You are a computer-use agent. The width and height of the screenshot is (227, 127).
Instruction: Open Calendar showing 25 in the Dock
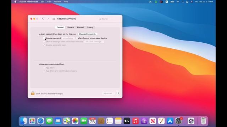point(92,121)
